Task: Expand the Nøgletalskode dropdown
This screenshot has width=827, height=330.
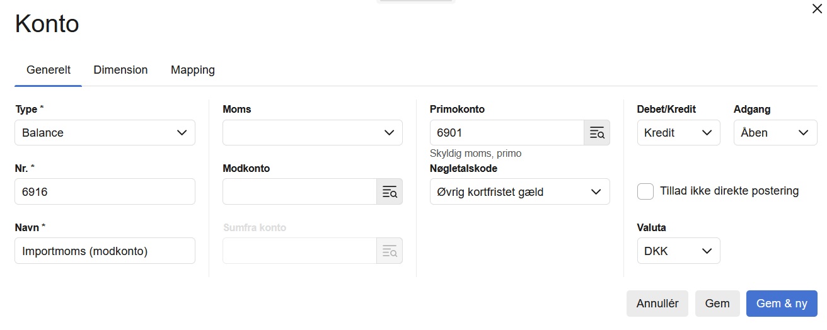Action: (x=519, y=192)
